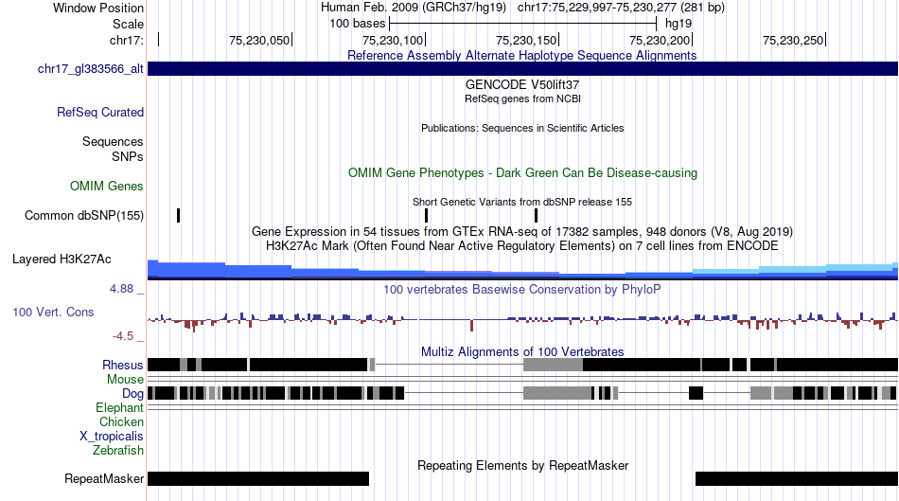Click the GENCODE V50lift37 track title

click(x=522, y=84)
